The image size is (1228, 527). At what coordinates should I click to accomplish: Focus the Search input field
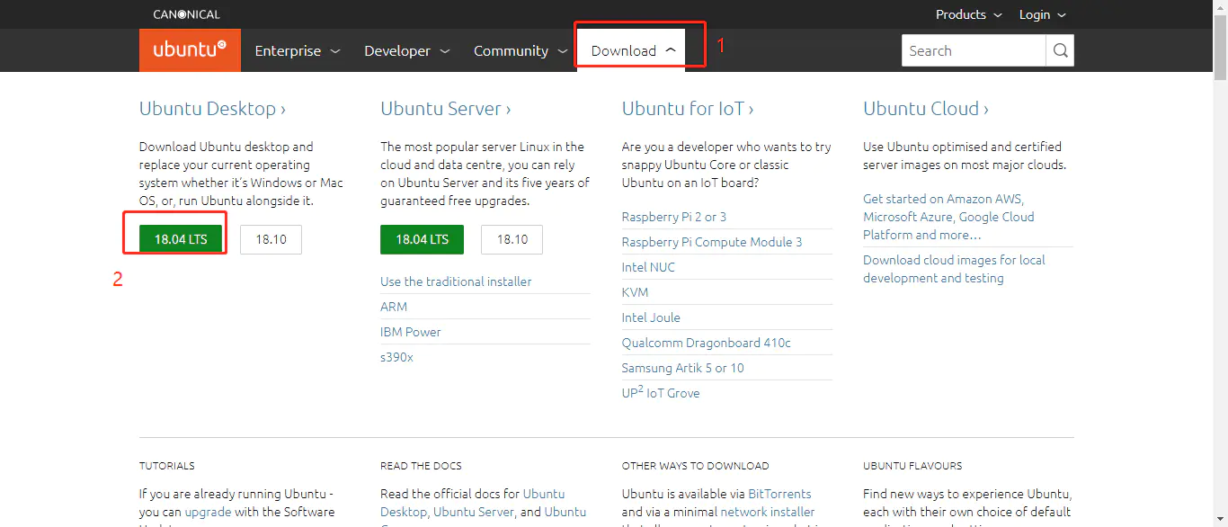point(974,50)
